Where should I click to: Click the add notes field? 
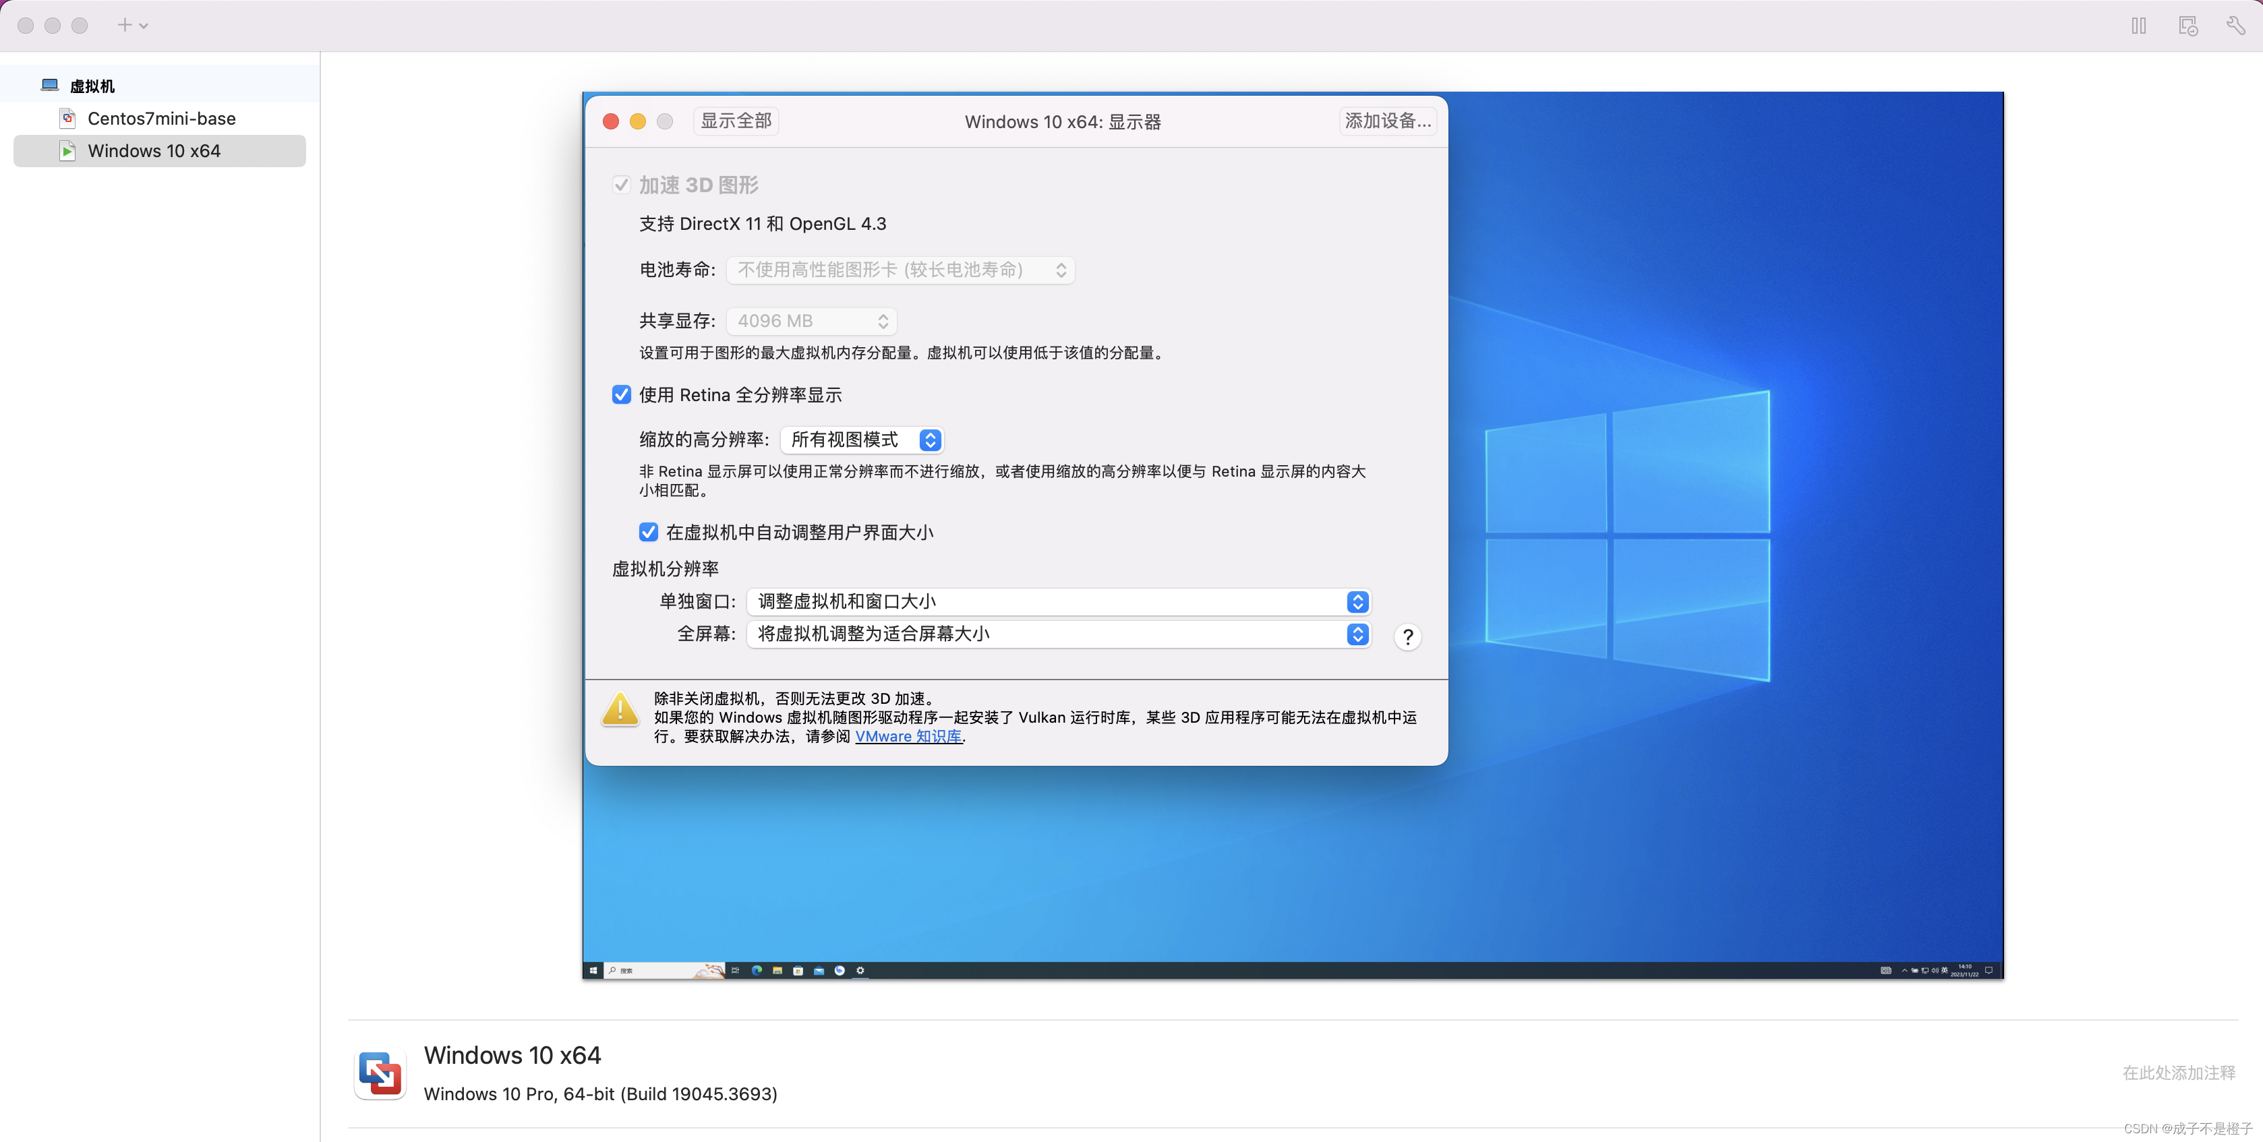coord(2178,1073)
